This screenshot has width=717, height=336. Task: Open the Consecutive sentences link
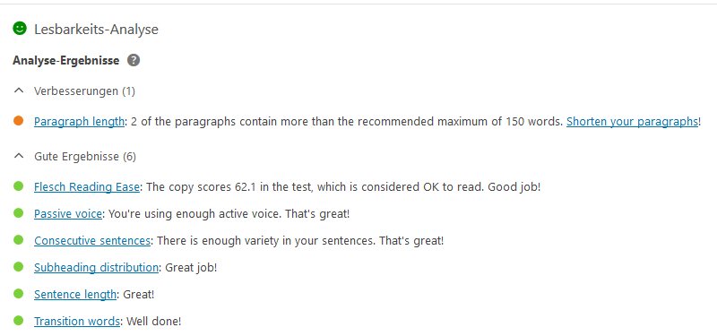click(x=92, y=240)
